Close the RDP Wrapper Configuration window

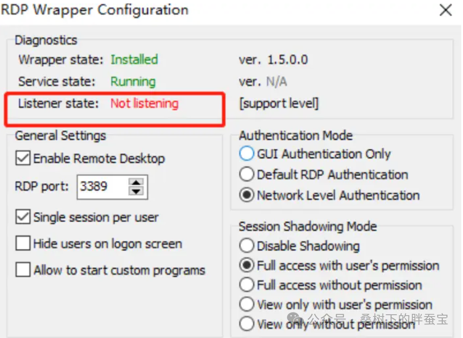click(445, 11)
